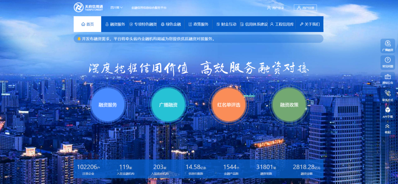The height and width of the screenshot is (184, 398).
Task: Click the scrolling announcement text
Action: tap(148, 39)
